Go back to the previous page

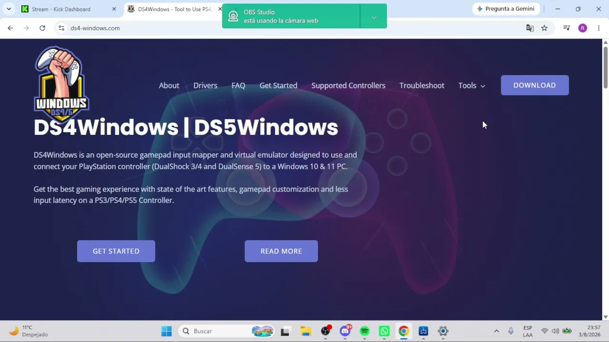tap(10, 28)
